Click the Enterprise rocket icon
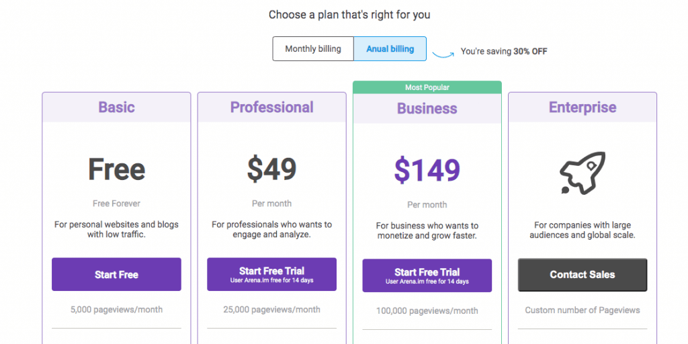The image size is (688, 344). pos(582,171)
